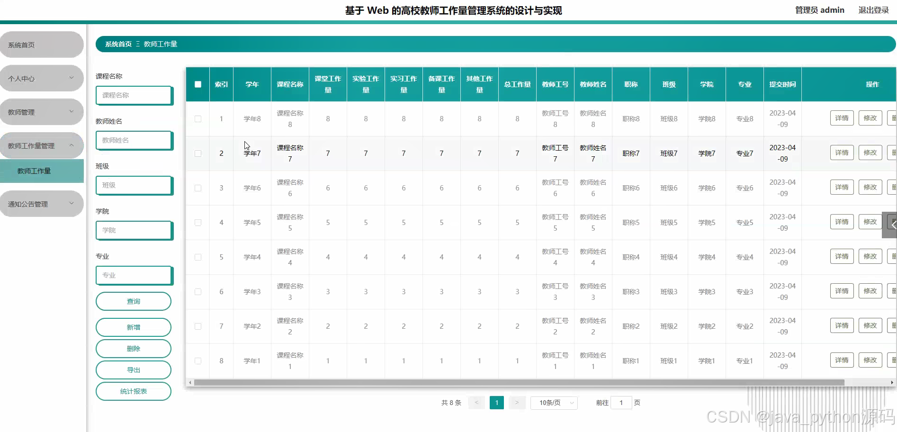Click the 学院4 cell
The image size is (897, 432).
707,257
